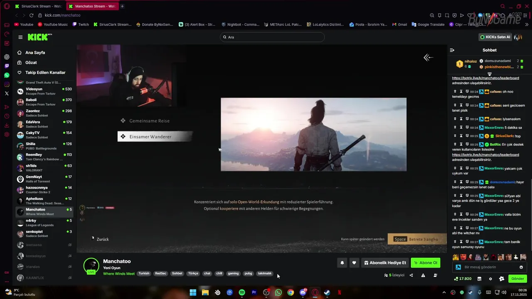Image resolution: width=532 pixels, height=299 pixels.
Task: Open Instagram in Opera sidebar
Action: click(x=7, y=84)
